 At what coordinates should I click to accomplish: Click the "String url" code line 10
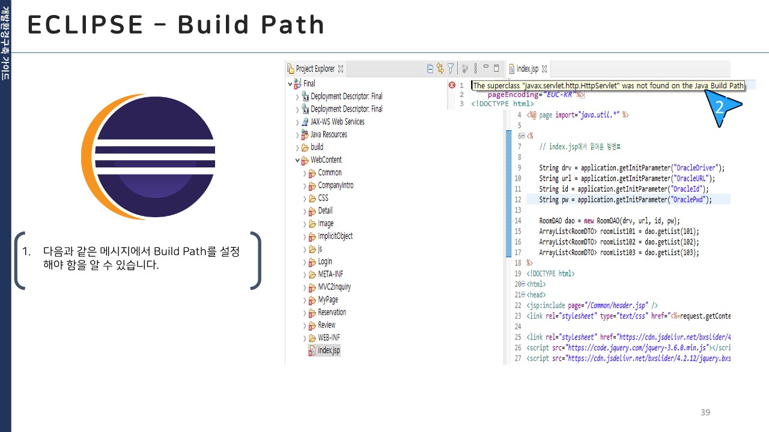click(x=627, y=178)
